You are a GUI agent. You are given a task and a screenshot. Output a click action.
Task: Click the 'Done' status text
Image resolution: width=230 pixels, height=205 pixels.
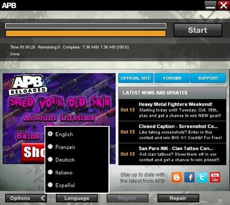(15, 54)
